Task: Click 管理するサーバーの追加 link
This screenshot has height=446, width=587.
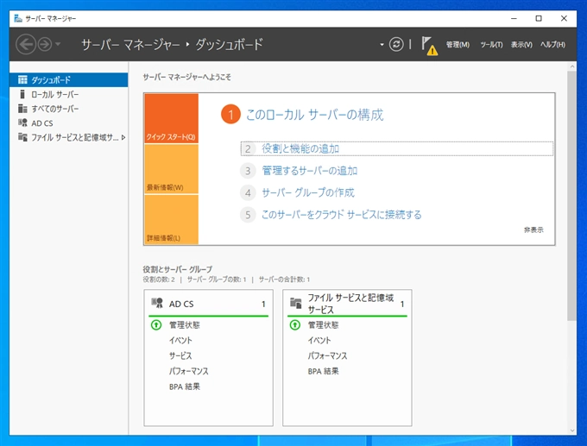Action: [310, 171]
